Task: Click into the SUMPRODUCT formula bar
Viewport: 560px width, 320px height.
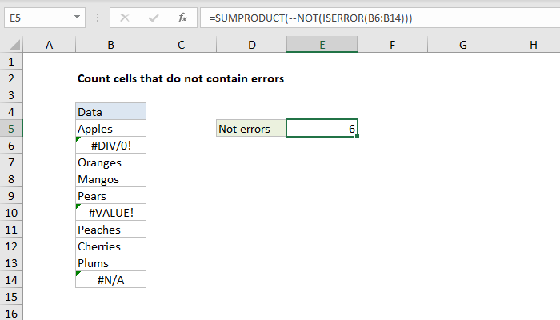Action: tap(380, 18)
